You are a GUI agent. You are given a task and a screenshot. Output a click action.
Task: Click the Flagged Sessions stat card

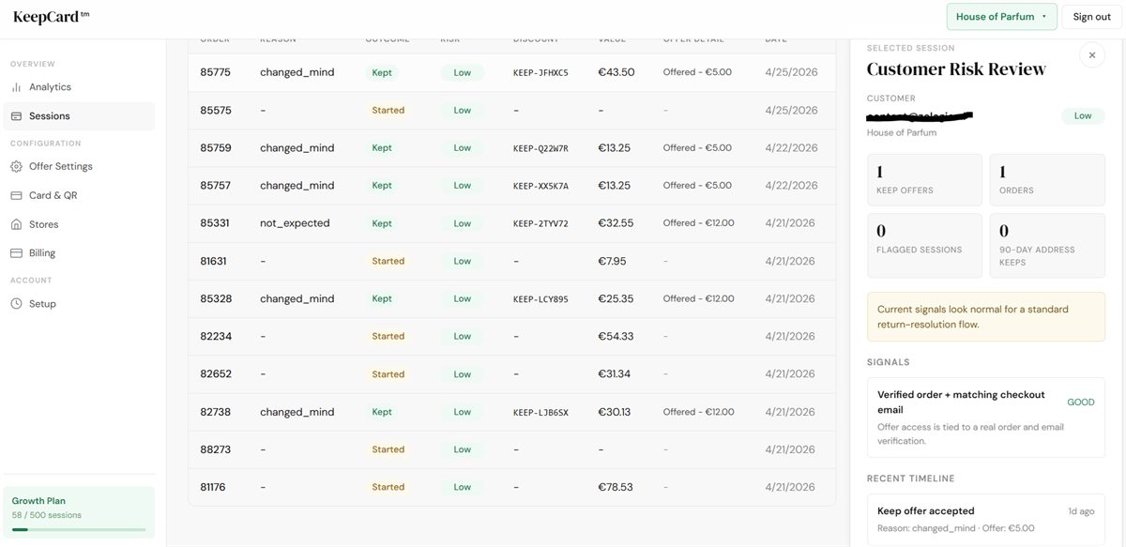[925, 246]
